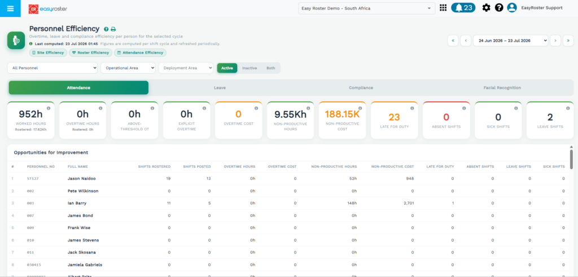Viewport: 578px width, 277px height.
Task: Select Pete Wilkinson in the table
Action: (x=83, y=191)
